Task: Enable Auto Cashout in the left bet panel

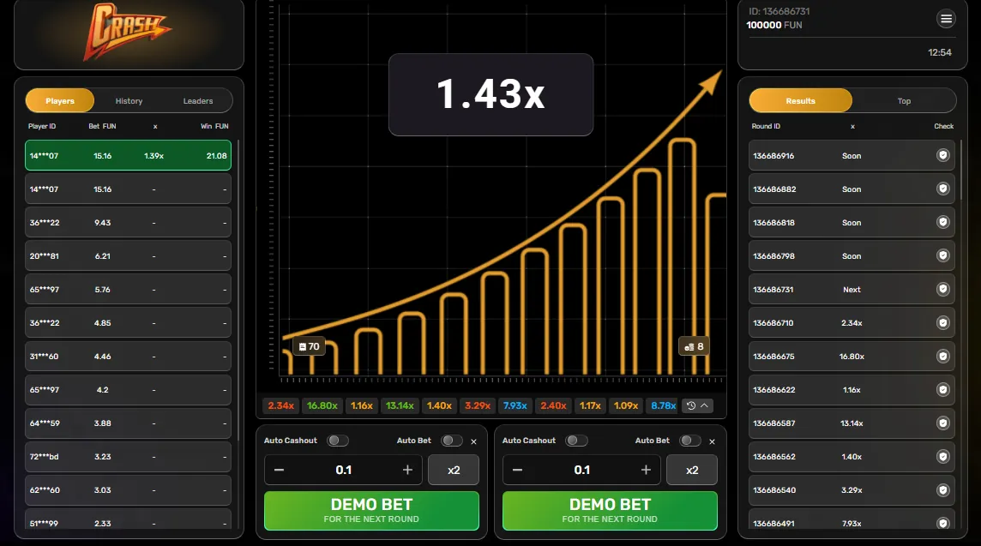Action: coord(338,441)
